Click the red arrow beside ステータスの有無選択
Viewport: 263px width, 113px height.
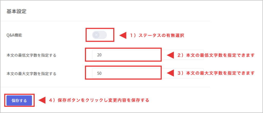[123, 35]
